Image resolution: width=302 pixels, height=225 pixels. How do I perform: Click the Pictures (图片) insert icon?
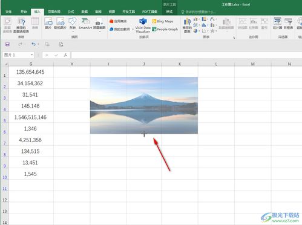[48, 24]
